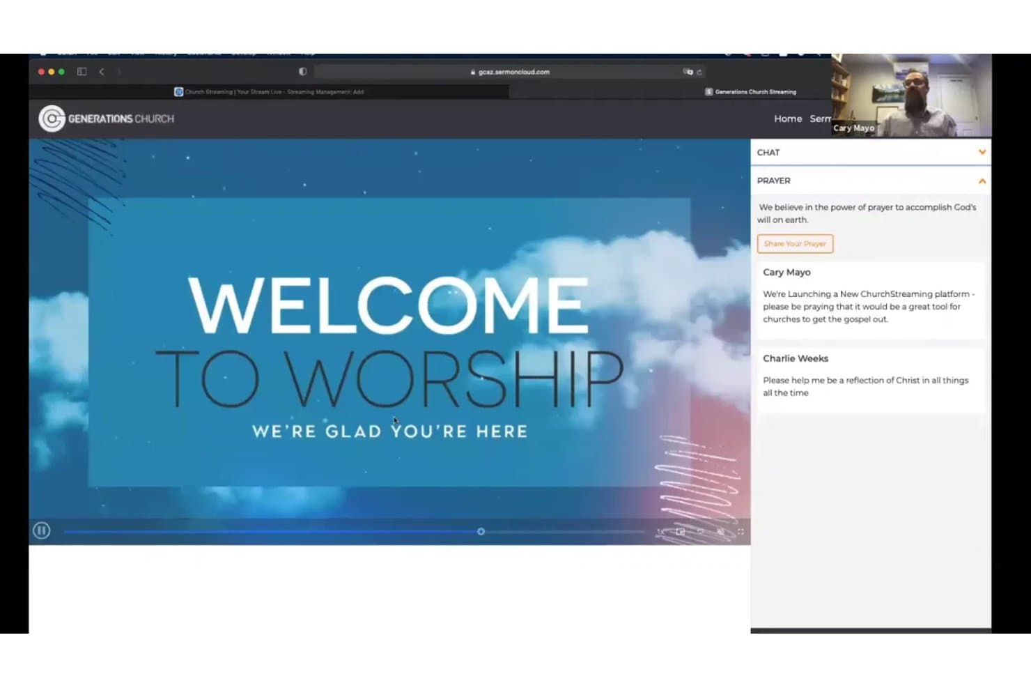Click the muted audio icon in player
This screenshot has width=1031, height=688.
[x=721, y=532]
